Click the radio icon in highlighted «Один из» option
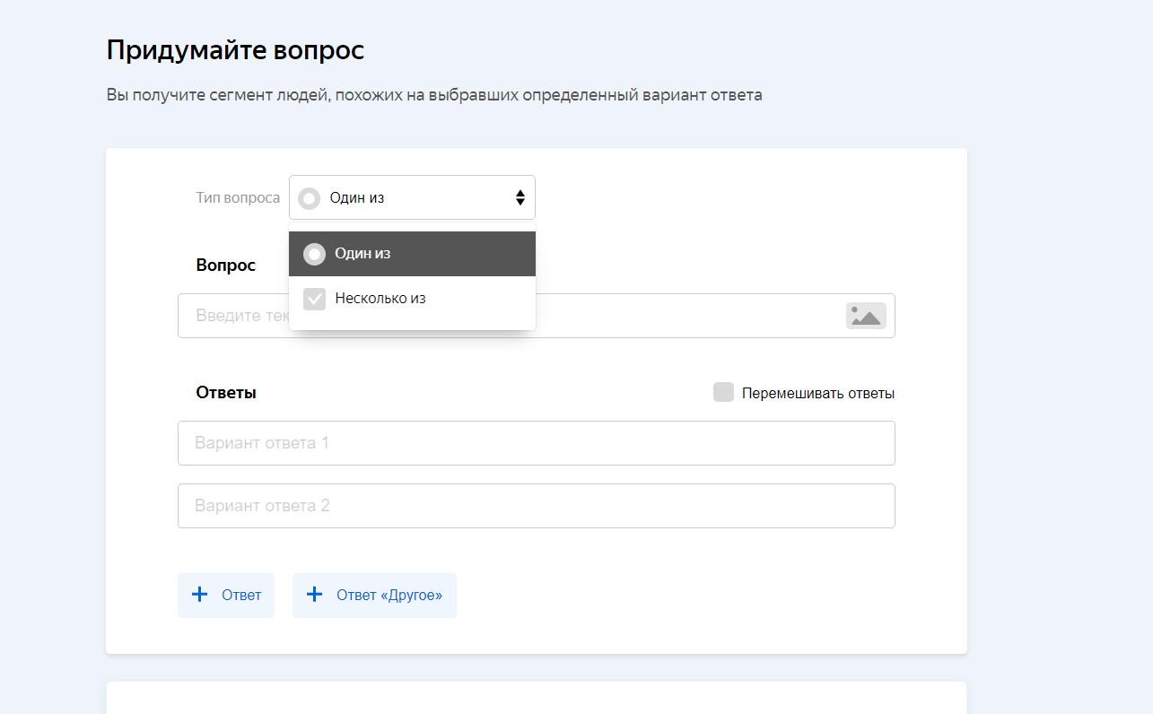Image resolution: width=1153 pixels, height=714 pixels. click(314, 254)
